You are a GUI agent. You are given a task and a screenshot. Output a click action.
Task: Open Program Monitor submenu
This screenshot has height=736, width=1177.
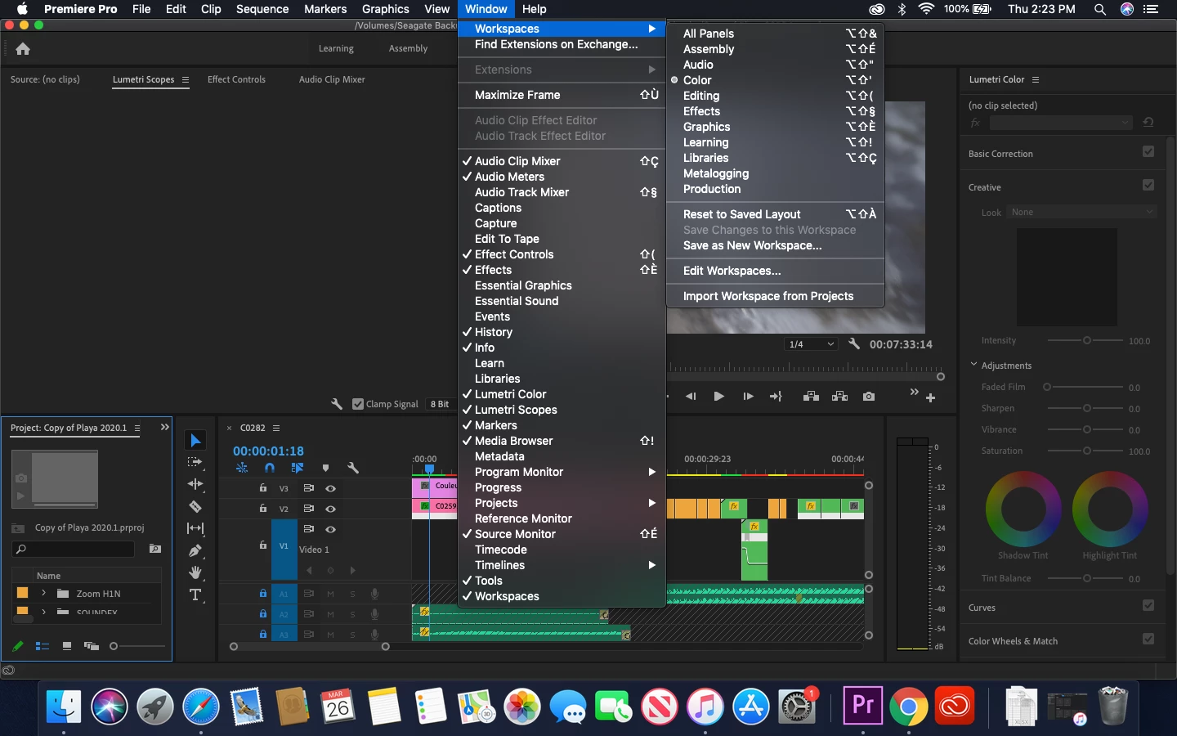[x=562, y=472]
